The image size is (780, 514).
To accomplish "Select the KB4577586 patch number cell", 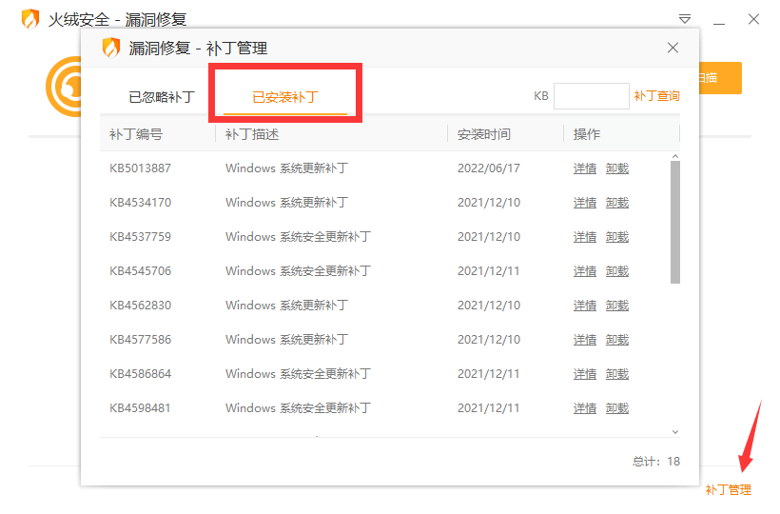I will click(140, 340).
